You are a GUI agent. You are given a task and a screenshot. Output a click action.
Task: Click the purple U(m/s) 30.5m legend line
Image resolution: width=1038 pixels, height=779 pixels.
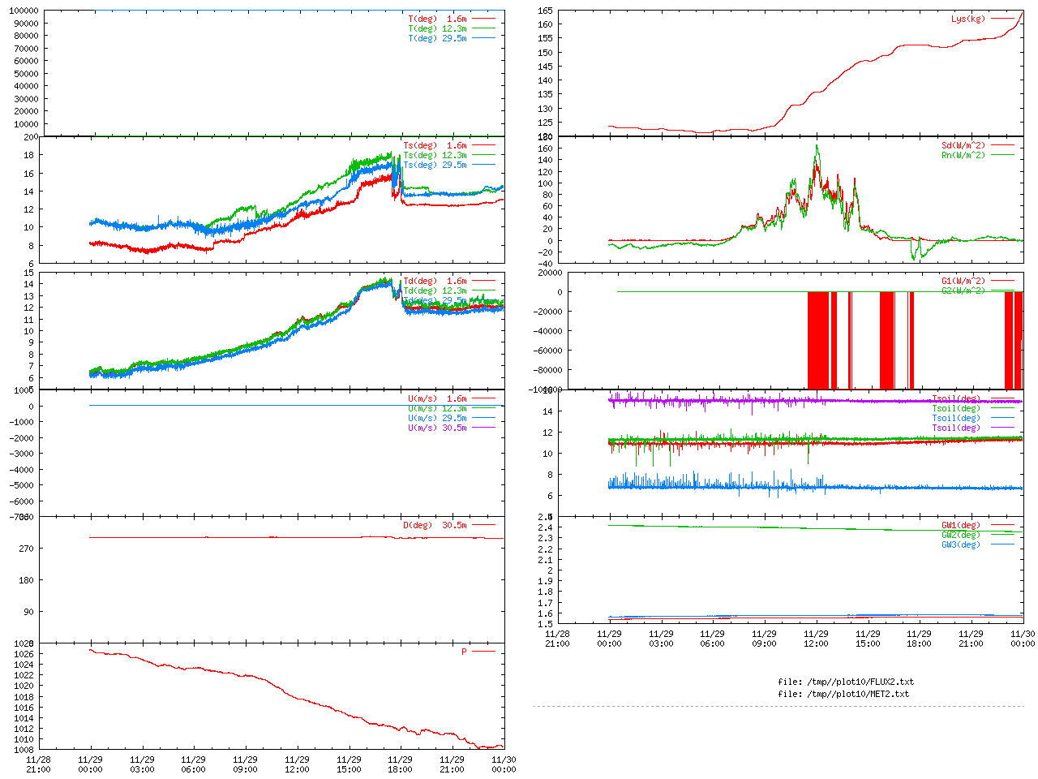pyautogui.click(x=483, y=428)
